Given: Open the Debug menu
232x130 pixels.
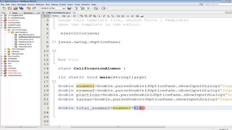Looking at the screenshot, I should tap(54, 5).
